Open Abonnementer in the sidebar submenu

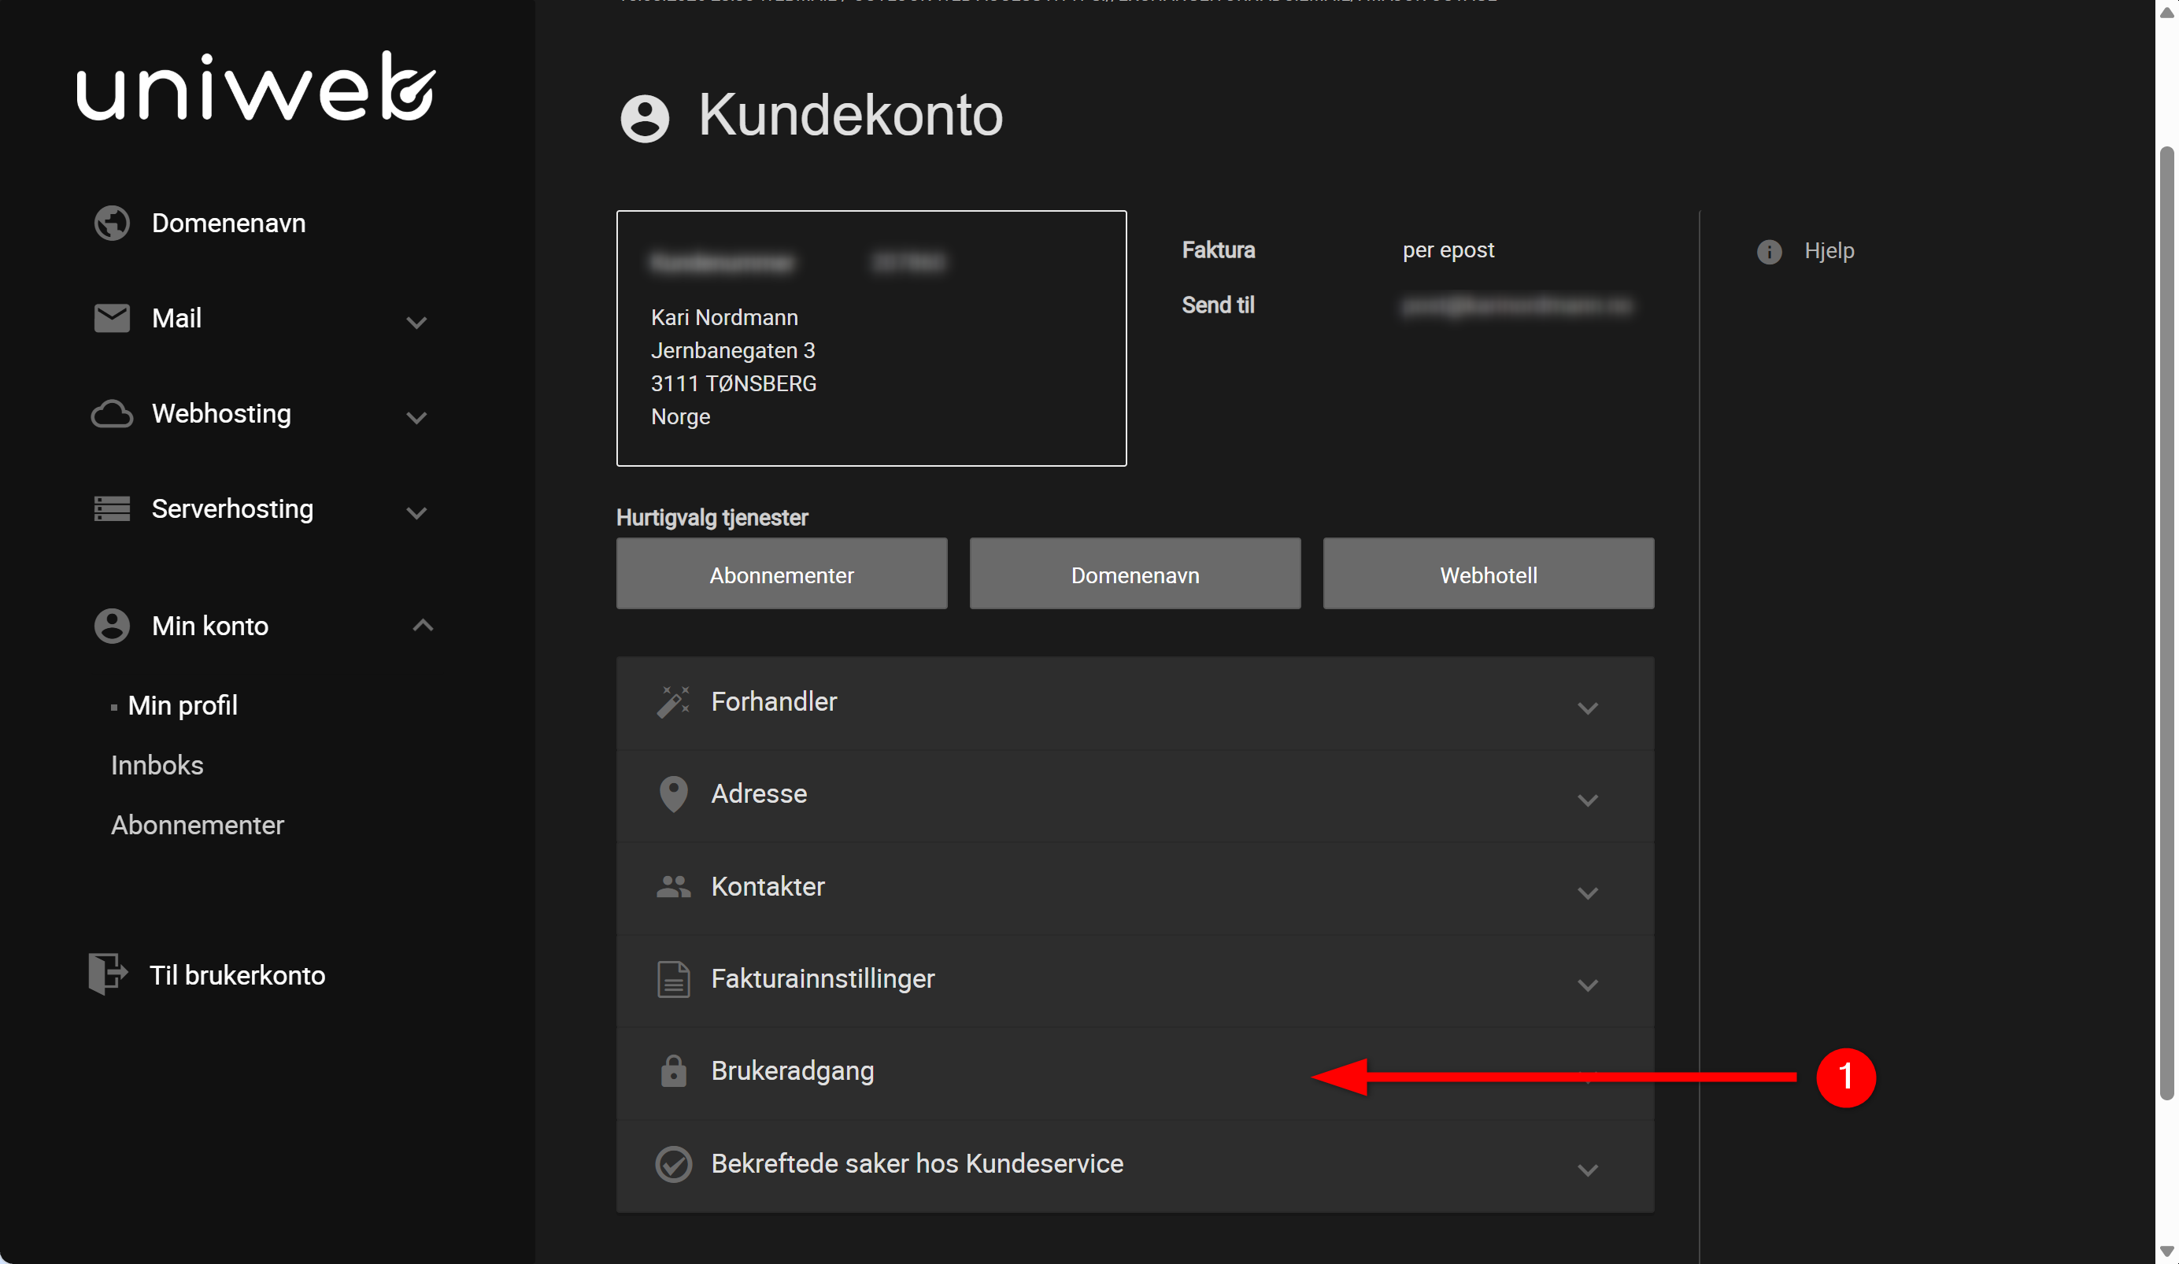(197, 825)
